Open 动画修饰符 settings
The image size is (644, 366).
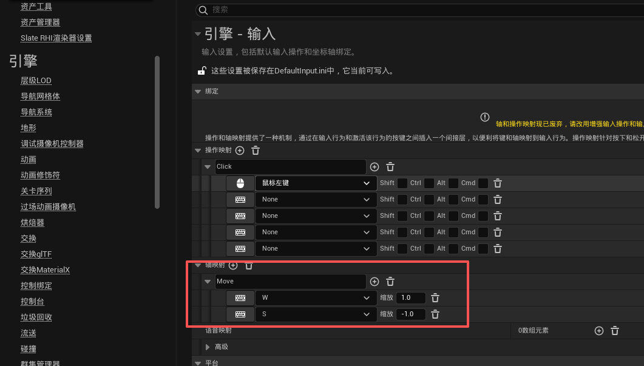point(40,175)
